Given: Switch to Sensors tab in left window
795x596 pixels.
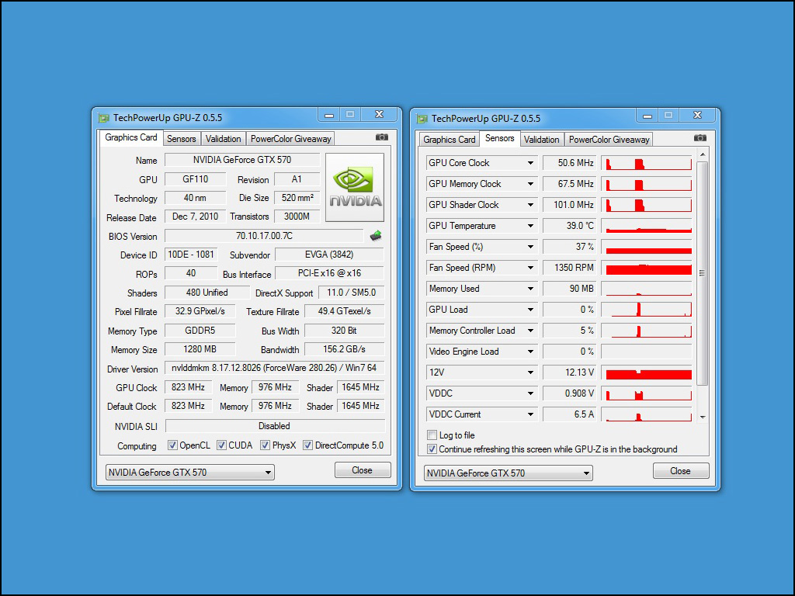Looking at the screenshot, I should coord(181,138).
